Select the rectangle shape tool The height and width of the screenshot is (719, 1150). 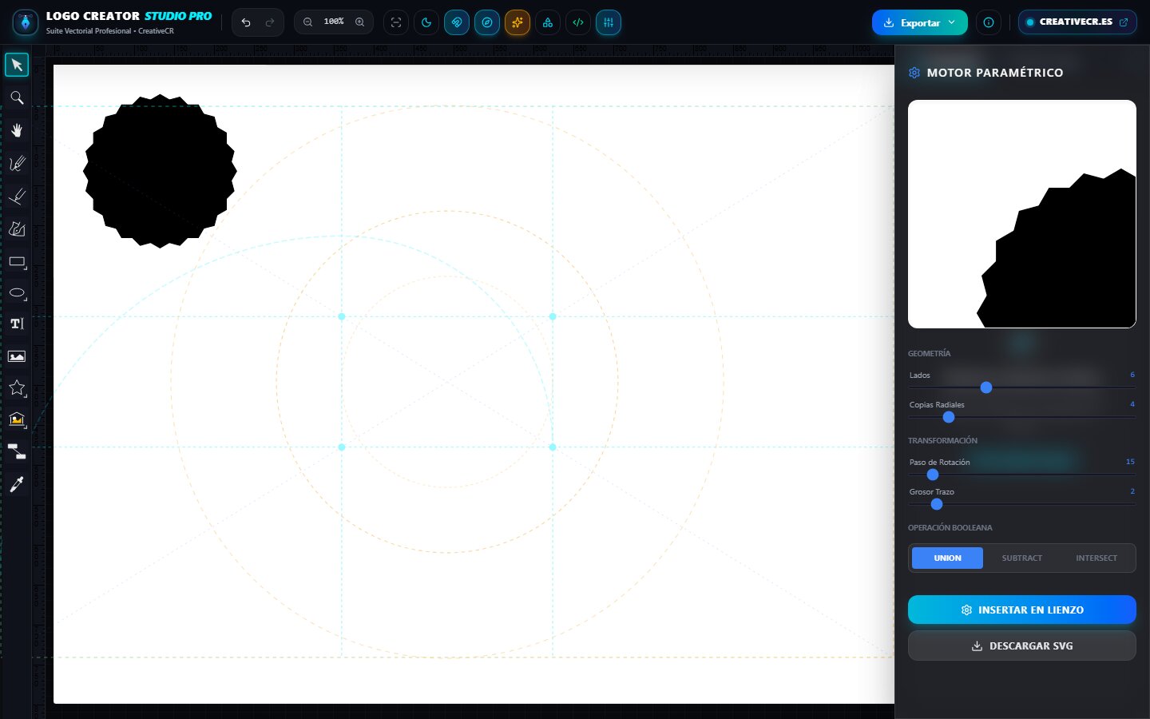point(17,261)
